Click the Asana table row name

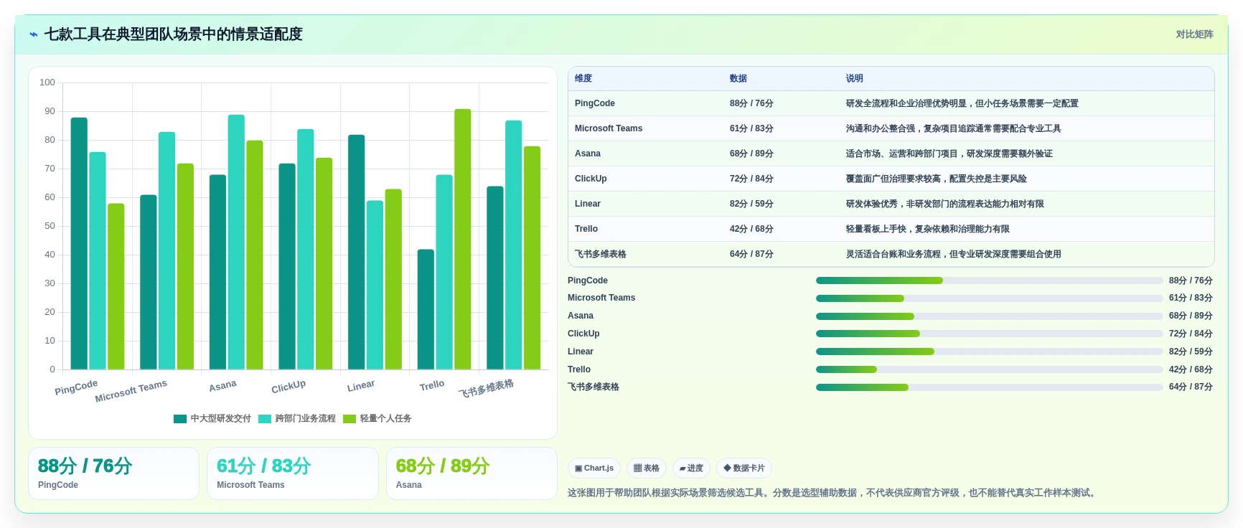click(588, 154)
